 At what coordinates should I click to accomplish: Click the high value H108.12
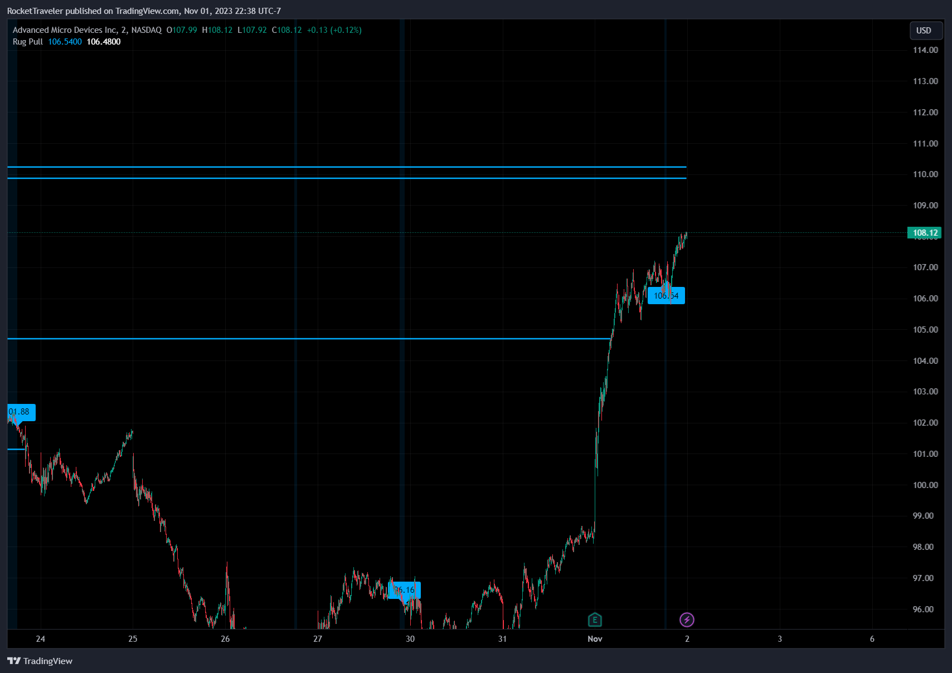pos(217,30)
